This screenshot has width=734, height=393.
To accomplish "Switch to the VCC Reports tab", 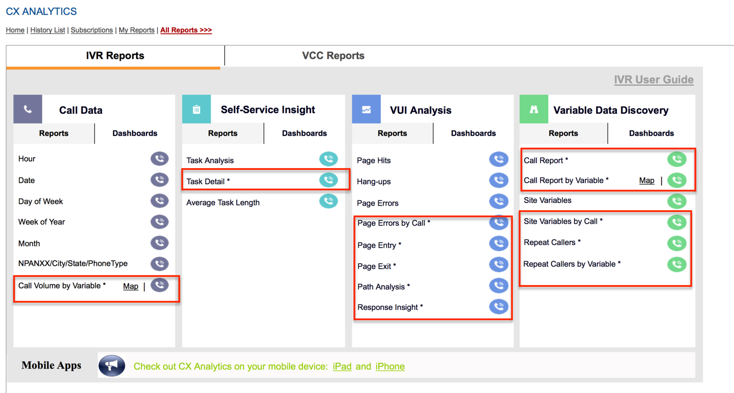I will (334, 55).
